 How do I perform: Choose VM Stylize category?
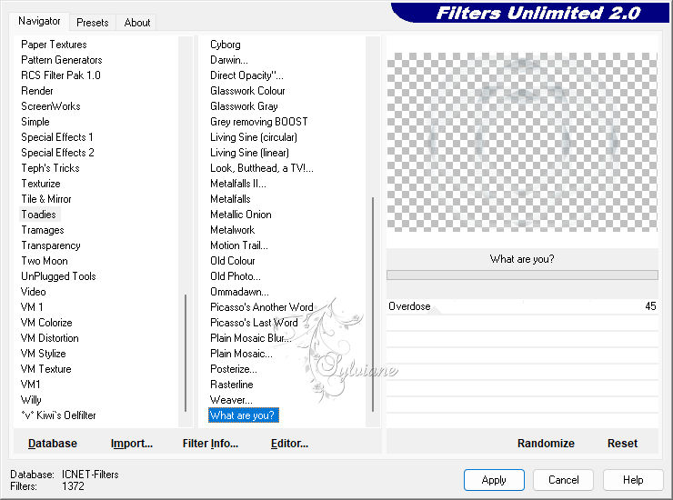(43, 354)
